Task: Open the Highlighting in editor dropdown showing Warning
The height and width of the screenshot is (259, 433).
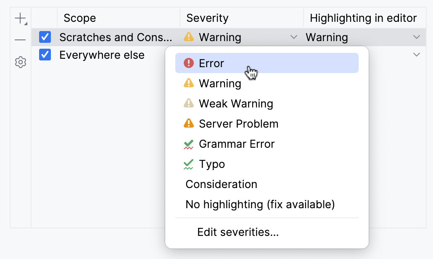Action: click(x=416, y=37)
